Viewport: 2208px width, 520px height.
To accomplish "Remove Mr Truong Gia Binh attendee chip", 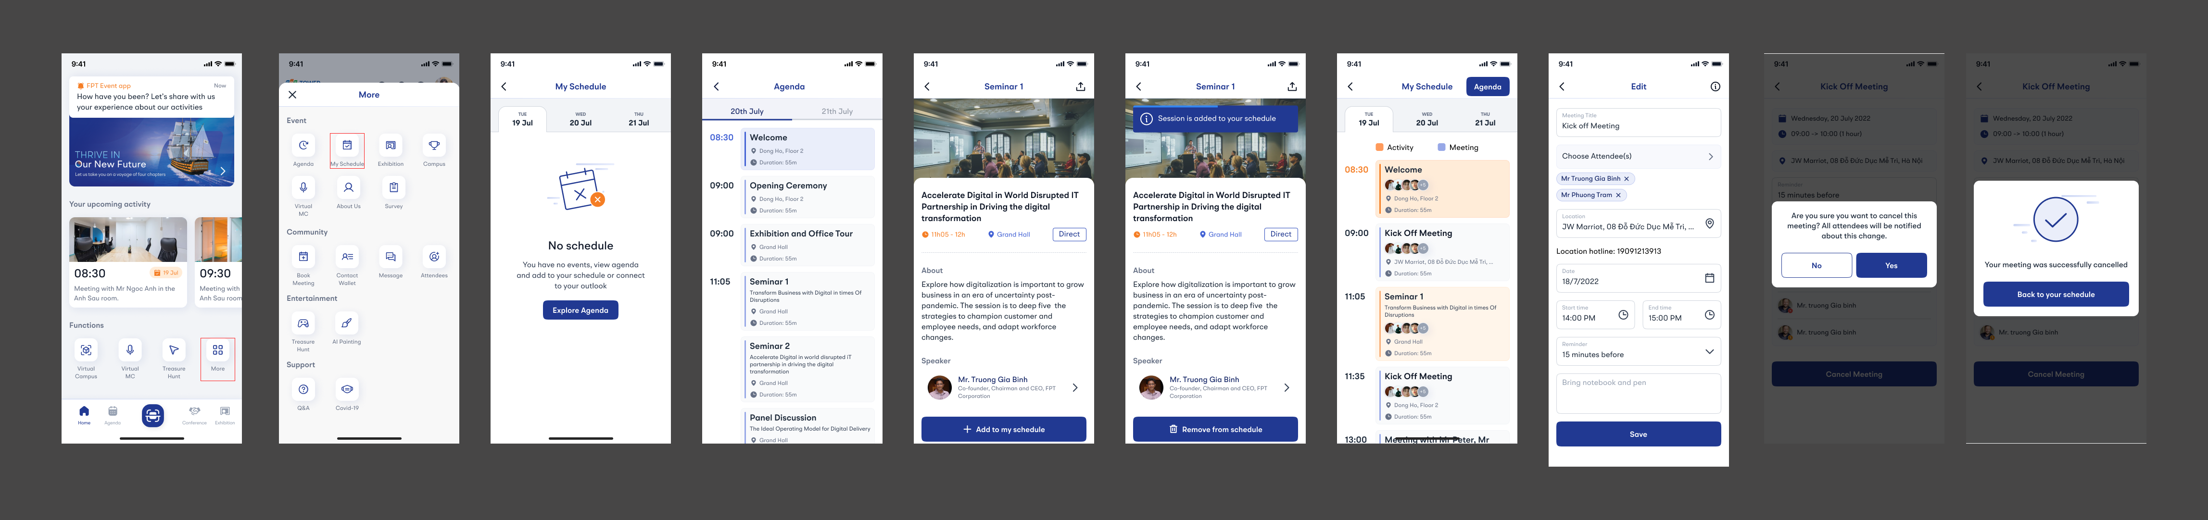I will (x=1626, y=179).
